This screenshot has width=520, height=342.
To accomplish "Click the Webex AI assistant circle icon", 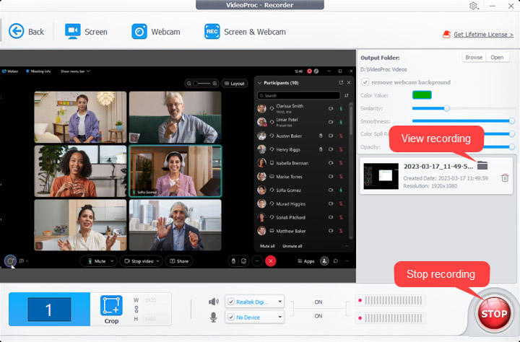I will tap(10, 261).
